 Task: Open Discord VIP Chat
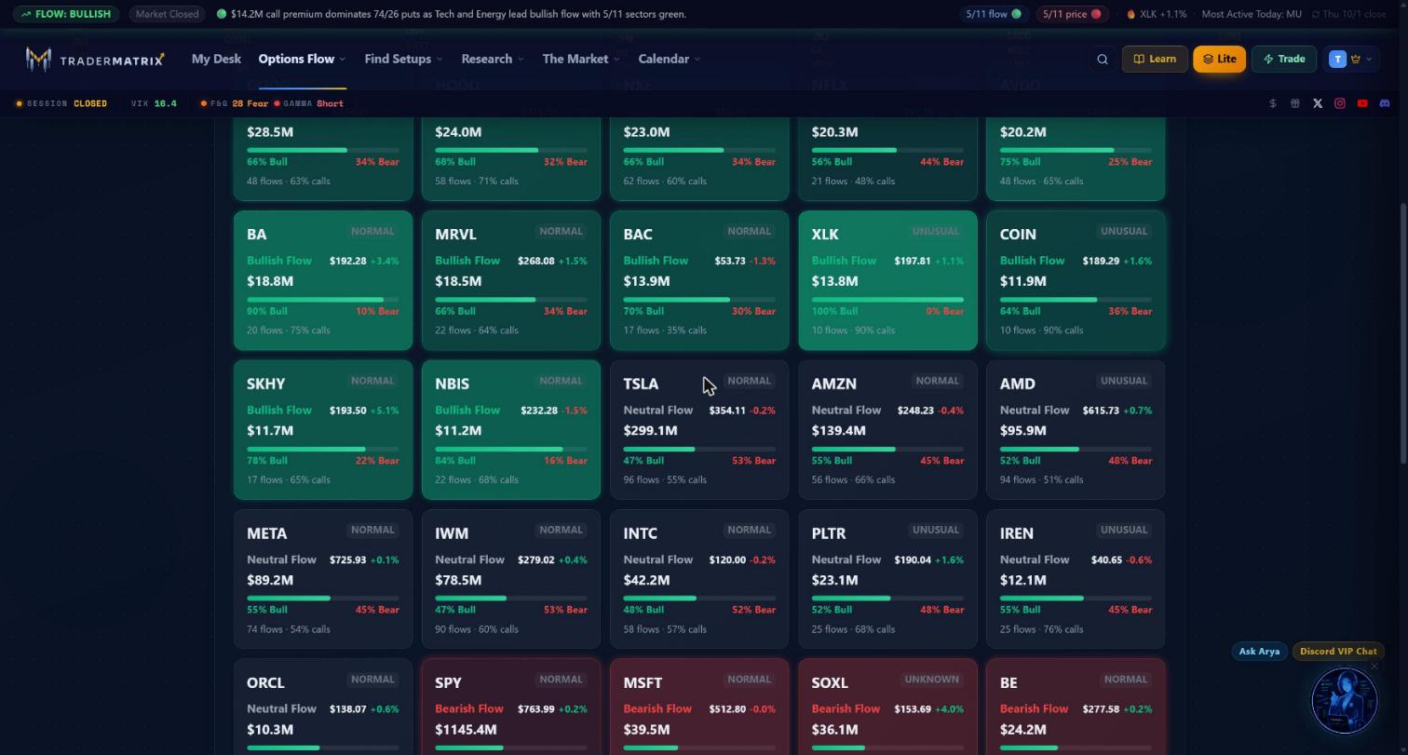pyautogui.click(x=1338, y=652)
